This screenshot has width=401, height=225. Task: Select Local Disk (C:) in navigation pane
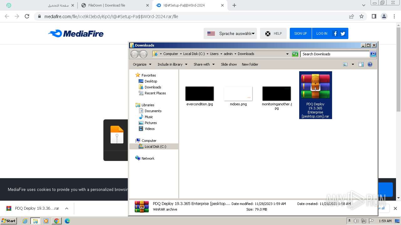pos(154,147)
